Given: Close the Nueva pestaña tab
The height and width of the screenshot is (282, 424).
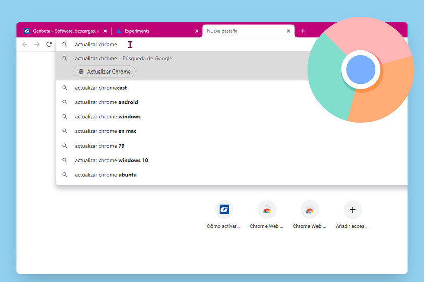Looking at the screenshot, I should click(x=289, y=31).
